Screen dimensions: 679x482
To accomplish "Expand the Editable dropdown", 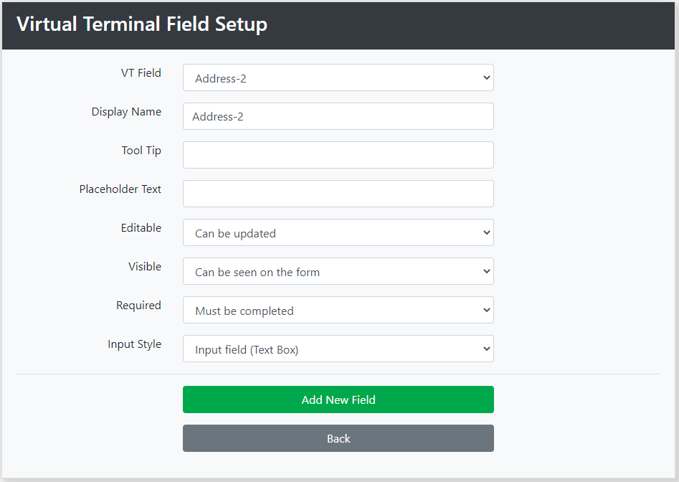I will pos(338,232).
